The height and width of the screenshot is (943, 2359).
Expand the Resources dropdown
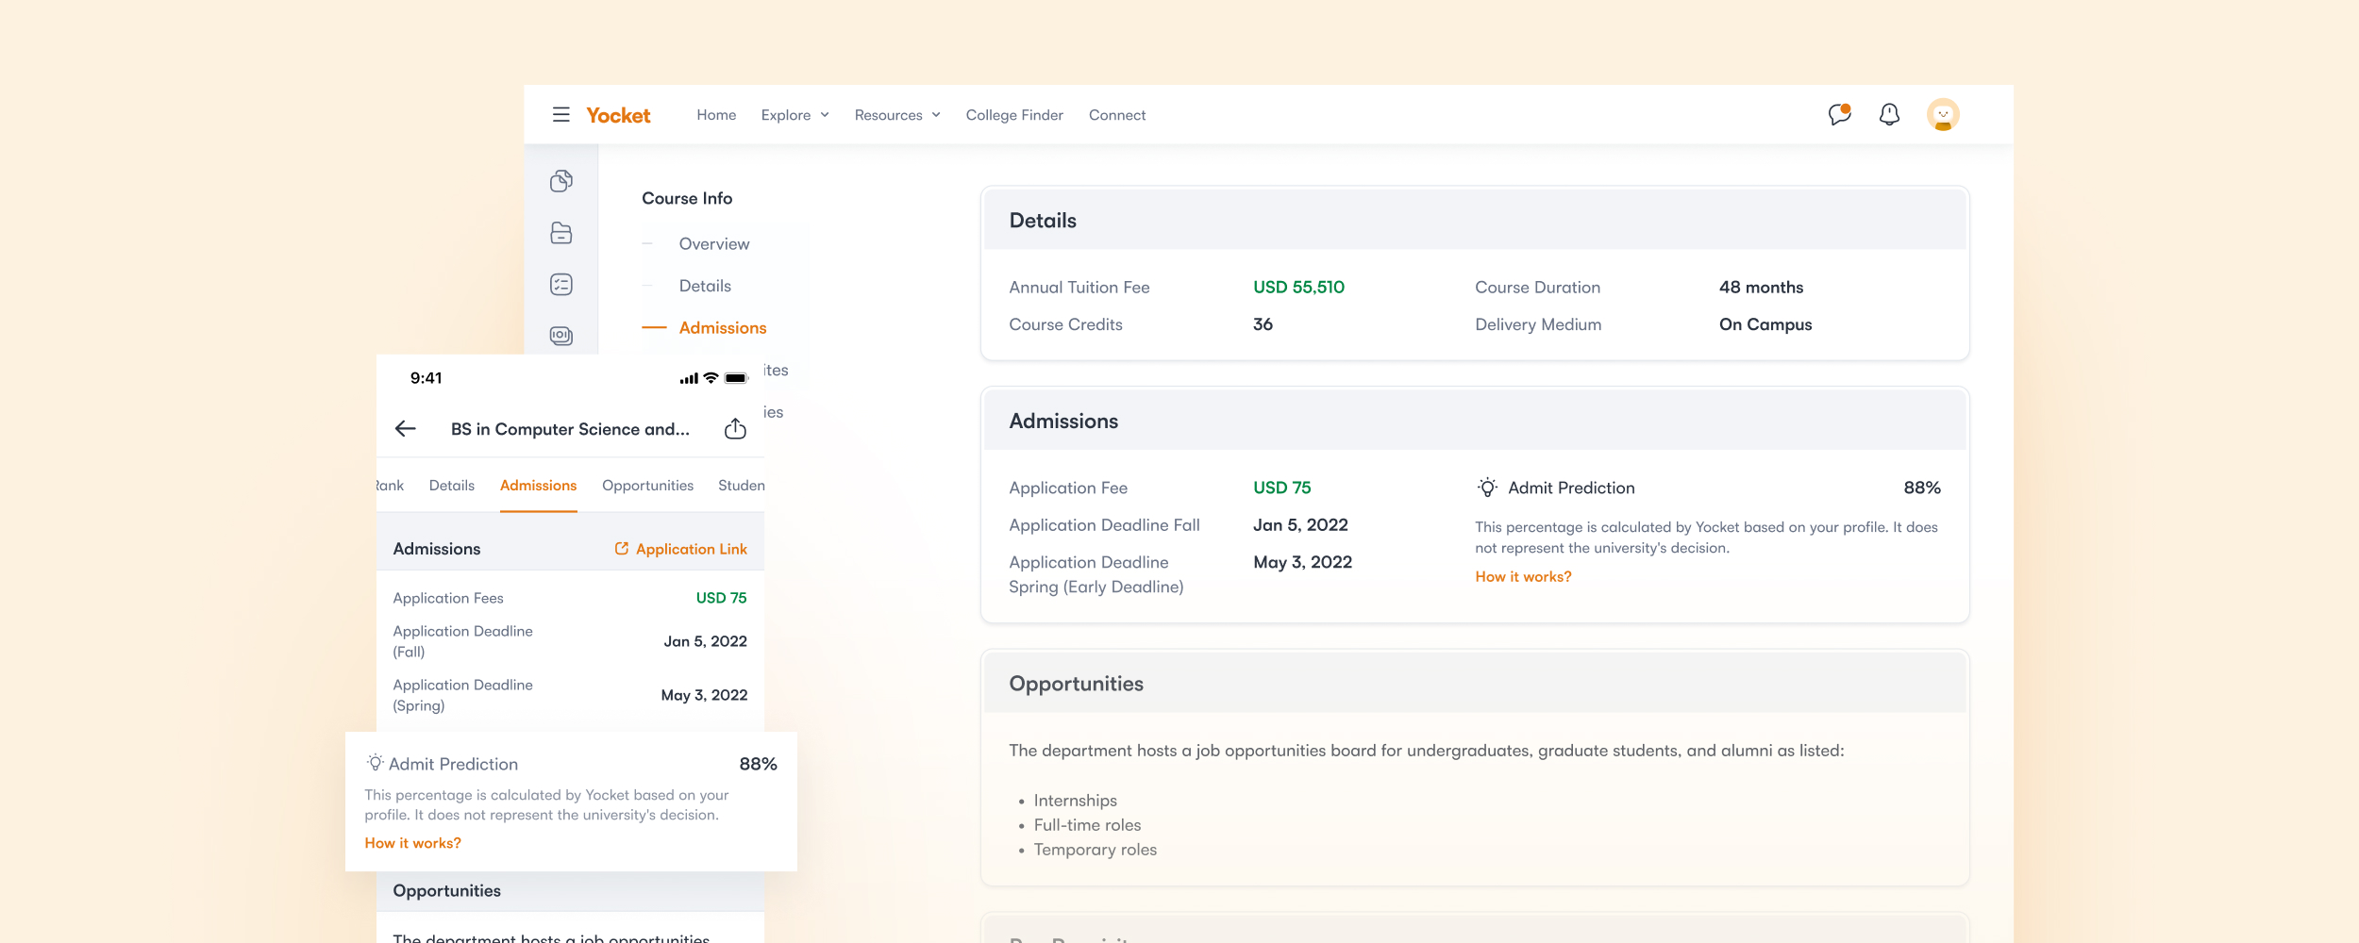click(x=896, y=115)
